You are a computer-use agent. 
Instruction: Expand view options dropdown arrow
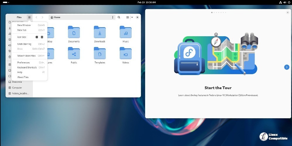(x=132, y=17)
